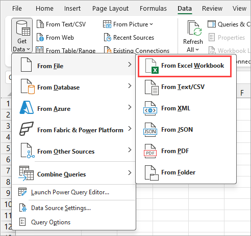Viewport: 251px width, 236px height.
Task: Expand the Fabric & Power Platform chevron
Action: coord(130,129)
